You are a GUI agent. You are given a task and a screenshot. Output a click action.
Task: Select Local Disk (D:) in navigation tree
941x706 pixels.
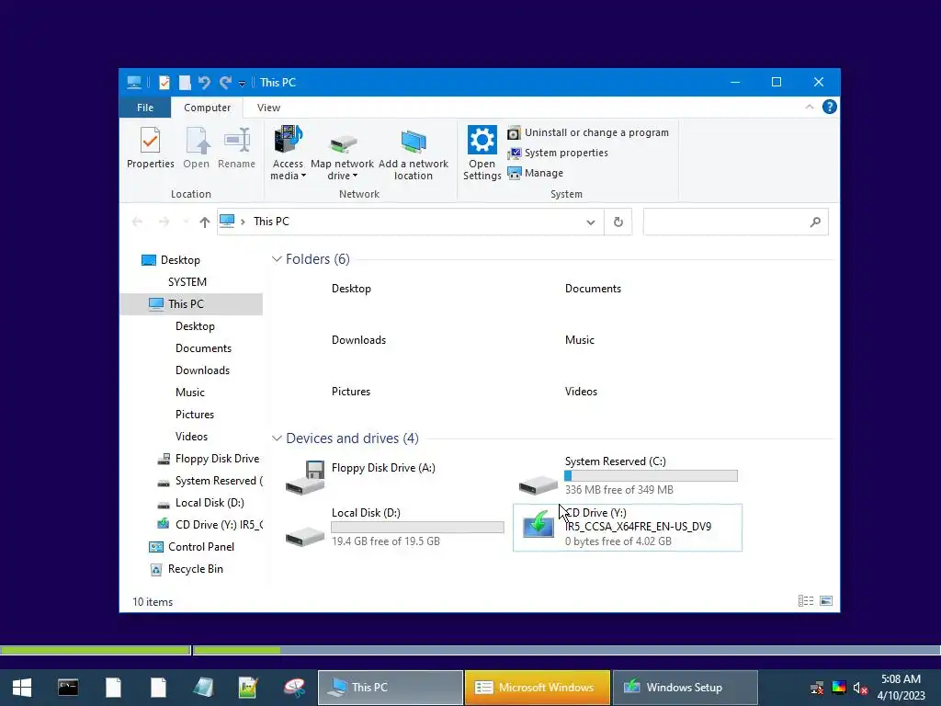tap(200, 503)
